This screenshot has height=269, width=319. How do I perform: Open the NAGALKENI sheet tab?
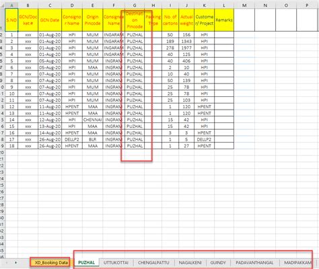tap(190, 262)
